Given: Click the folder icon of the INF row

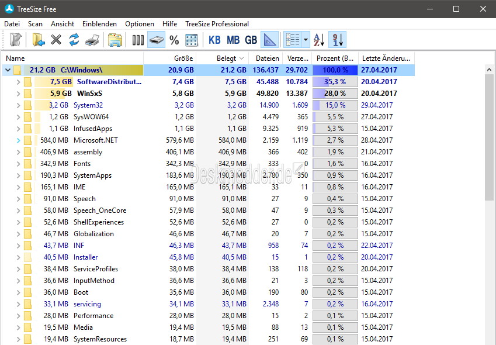Looking at the screenshot, I should 28,246.
